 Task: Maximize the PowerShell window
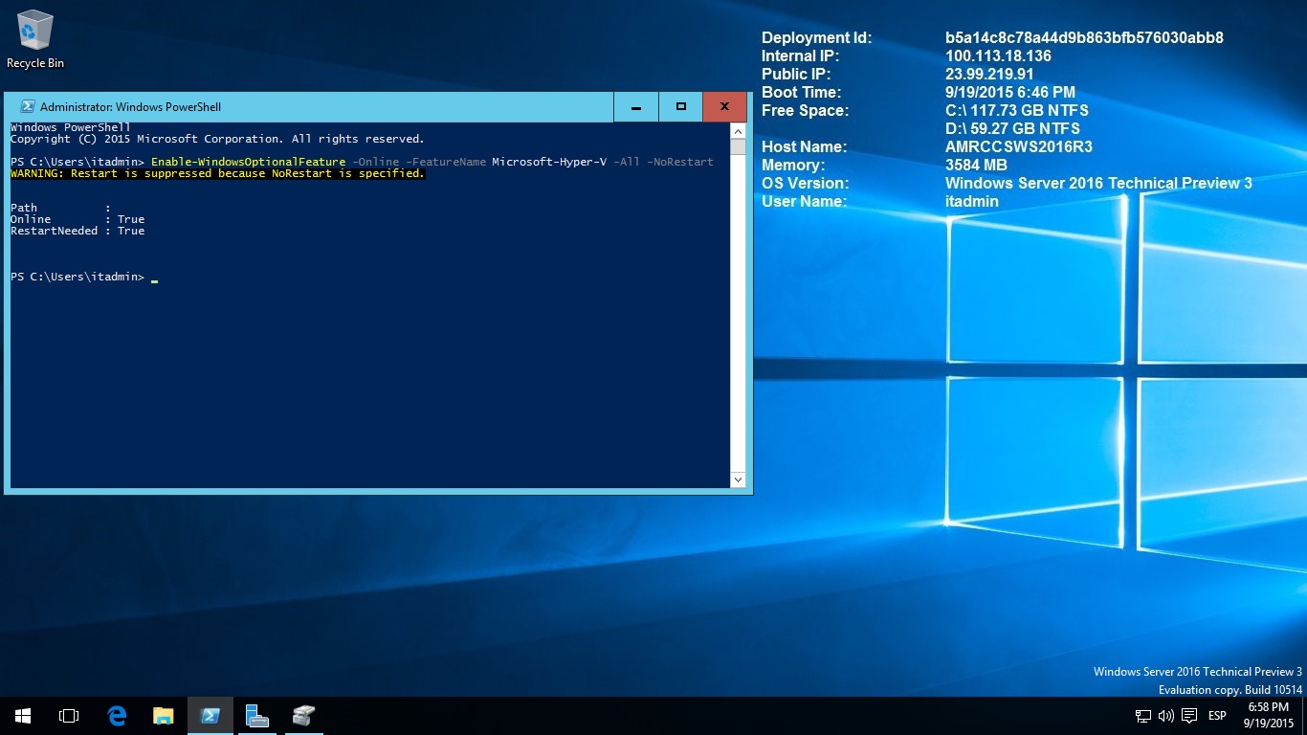coord(681,107)
